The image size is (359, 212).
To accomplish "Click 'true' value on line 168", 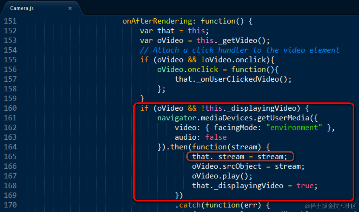I will [305, 186].
